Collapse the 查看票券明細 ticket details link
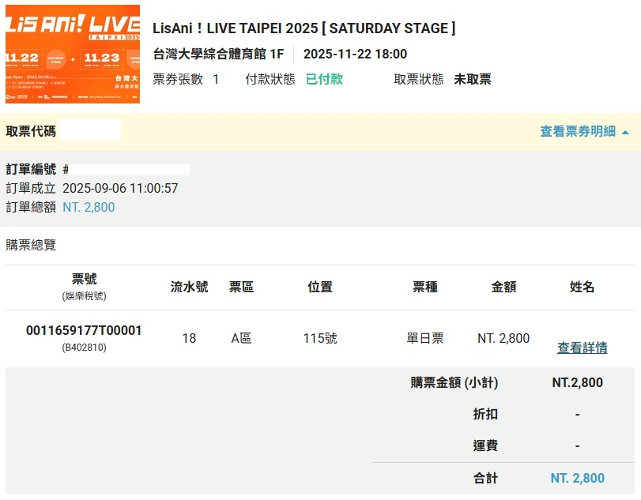Screen dimensions: 641x500 [584, 132]
